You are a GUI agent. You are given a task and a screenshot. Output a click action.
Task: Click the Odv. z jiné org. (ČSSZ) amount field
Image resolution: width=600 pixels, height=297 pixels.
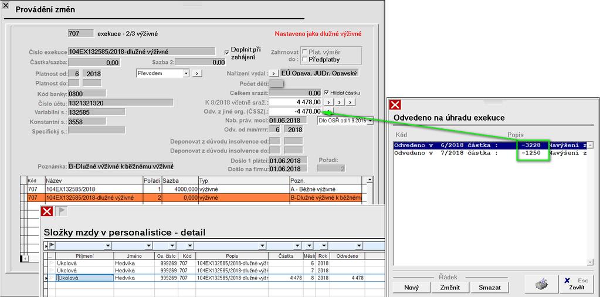[296, 111]
